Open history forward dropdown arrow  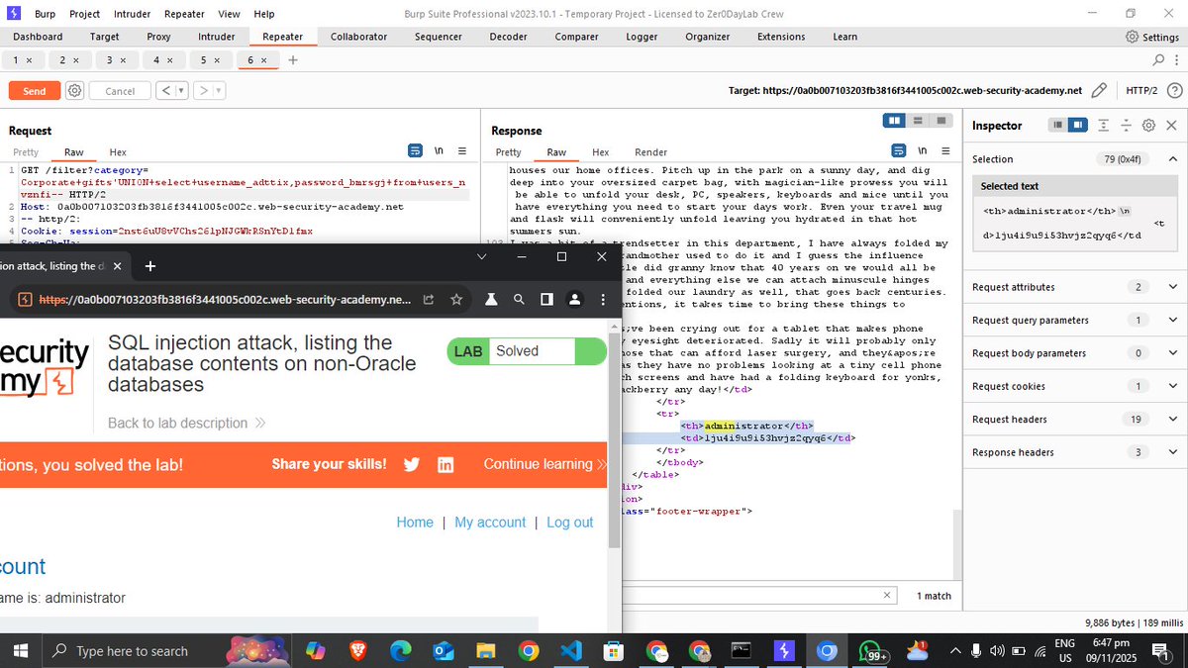click(218, 90)
